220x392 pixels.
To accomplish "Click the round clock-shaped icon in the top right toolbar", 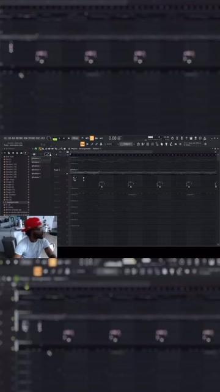I will 172,138.
